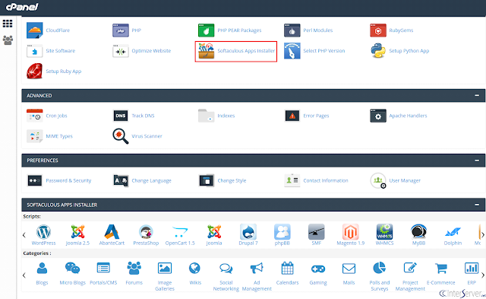The height and width of the screenshot is (299, 486).
Task: Select the phpBB script icon
Action: tap(282, 232)
